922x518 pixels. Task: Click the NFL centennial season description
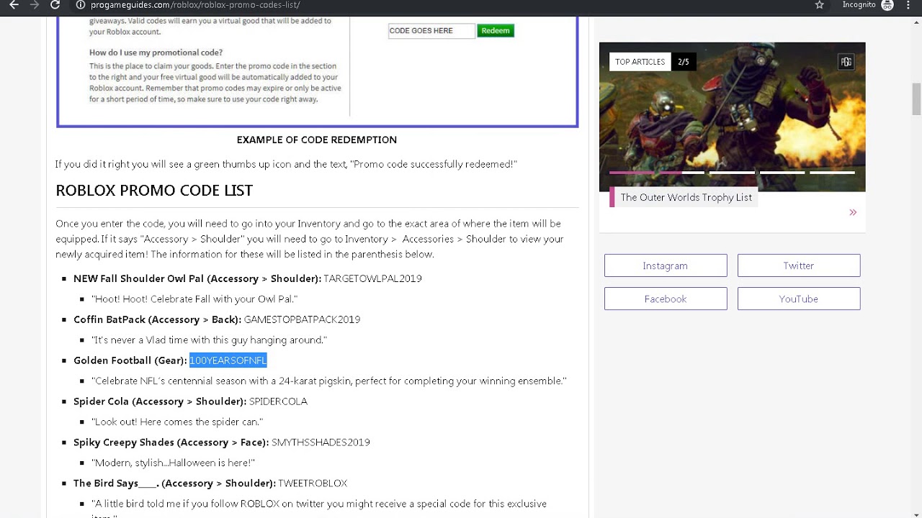coord(329,381)
